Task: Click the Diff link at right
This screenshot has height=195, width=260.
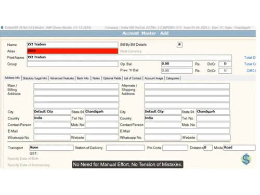Action: 251,71
